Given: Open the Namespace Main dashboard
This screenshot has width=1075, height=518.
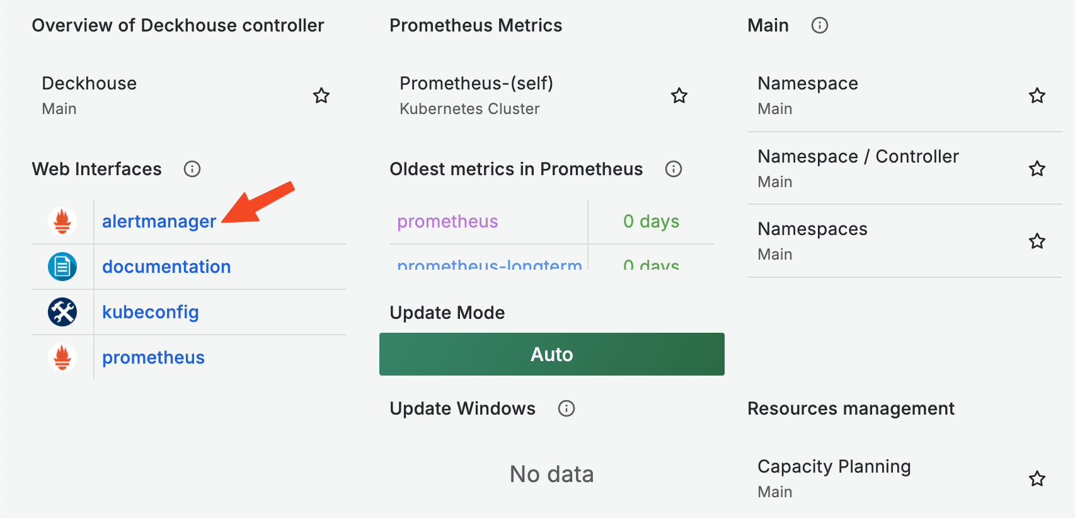Looking at the screenshot, I should click(808, 83).
